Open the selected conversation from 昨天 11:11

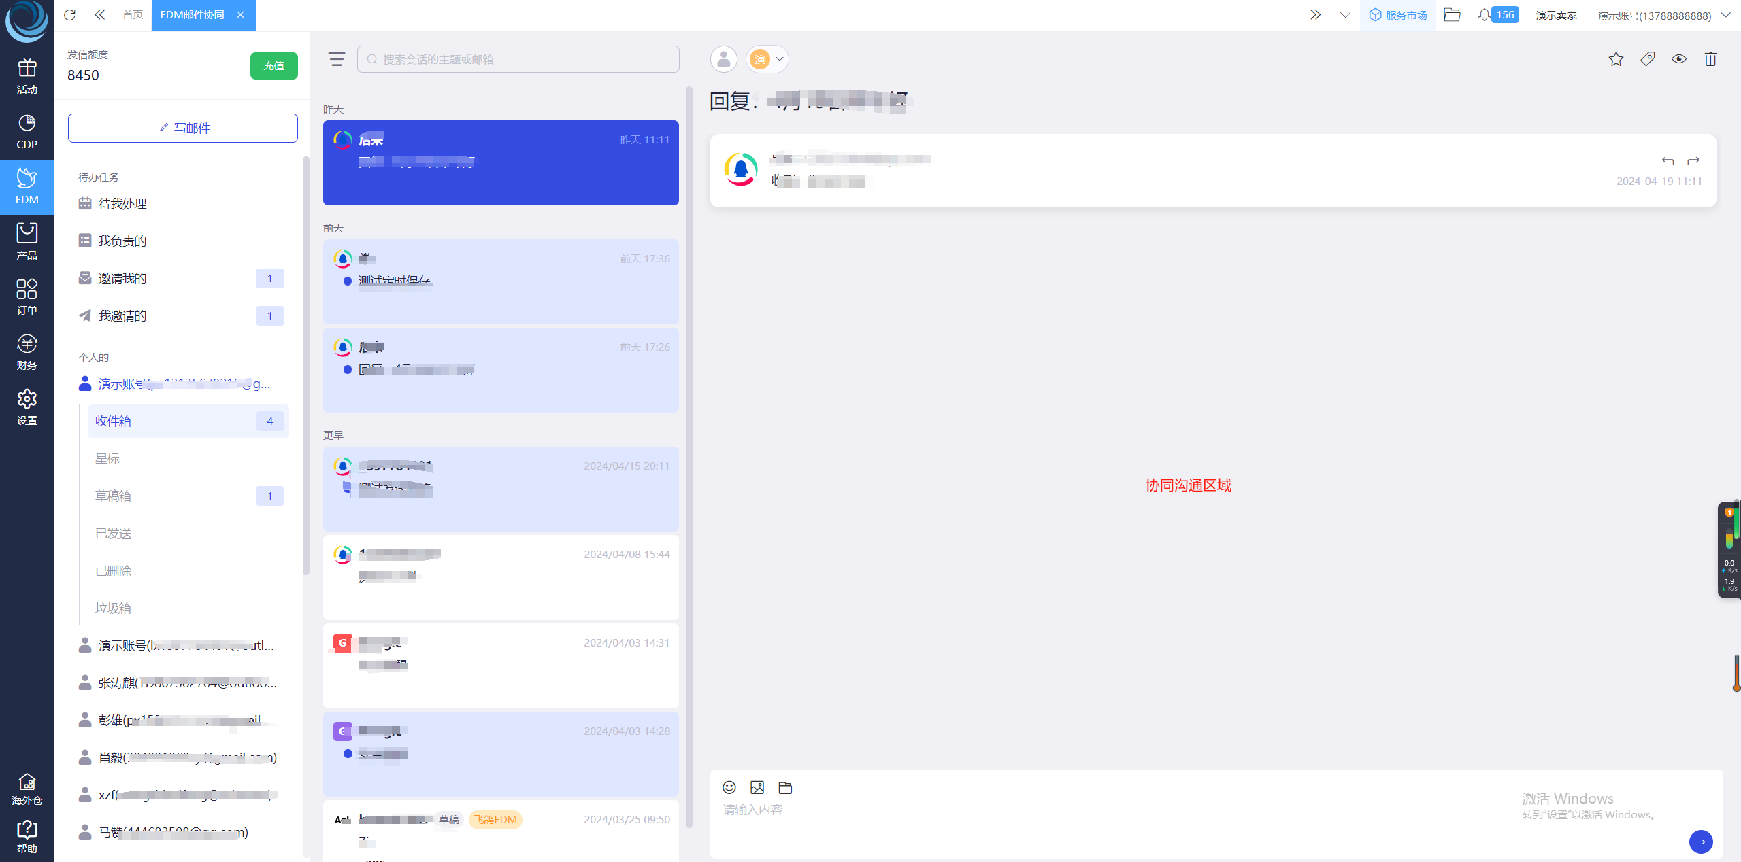point(501,163)
